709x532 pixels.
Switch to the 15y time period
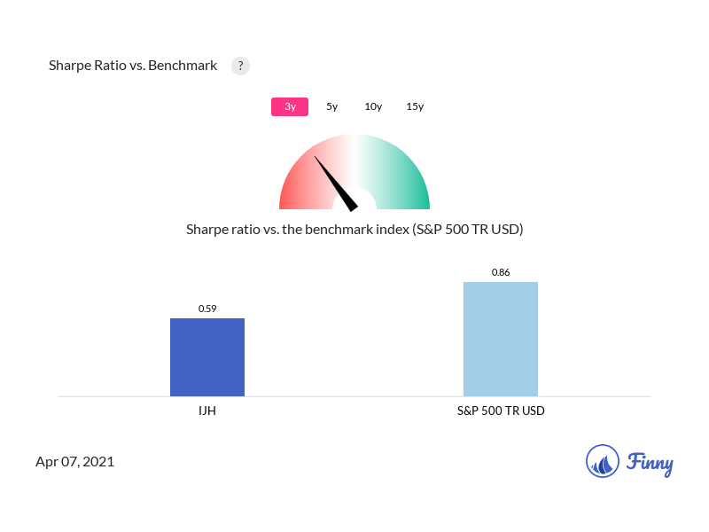click(x=415, y=106)
